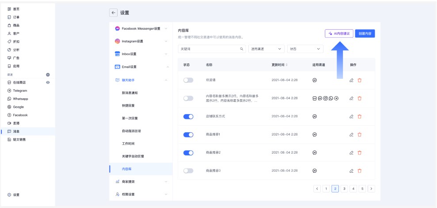This screenshot has width=437, height=208.
Task: Click the search magnifier icon in 关键词 field
Action: [x=242, y=49]
